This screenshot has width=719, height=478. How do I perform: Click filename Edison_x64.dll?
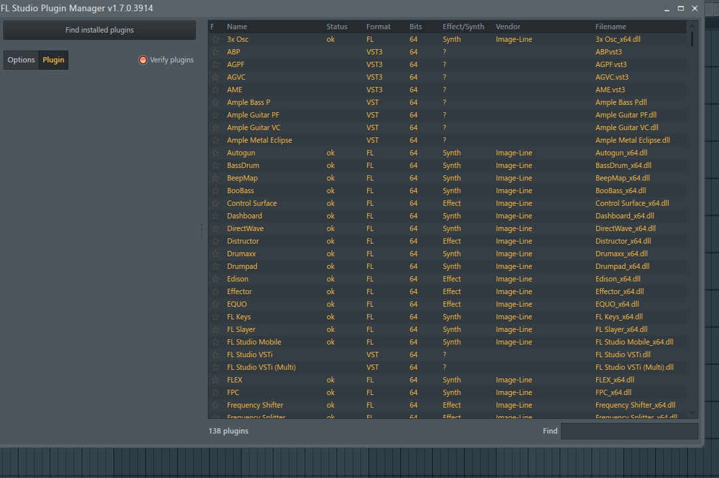[617, 279]
